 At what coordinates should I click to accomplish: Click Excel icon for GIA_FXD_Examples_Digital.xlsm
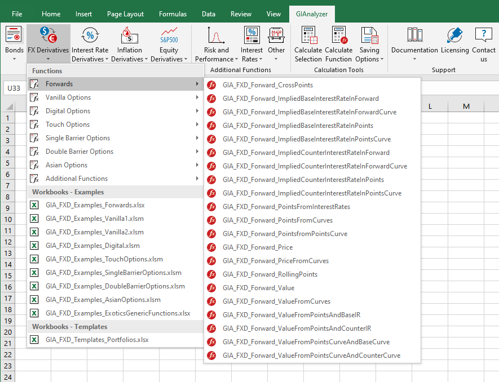(x=34, y=246)
